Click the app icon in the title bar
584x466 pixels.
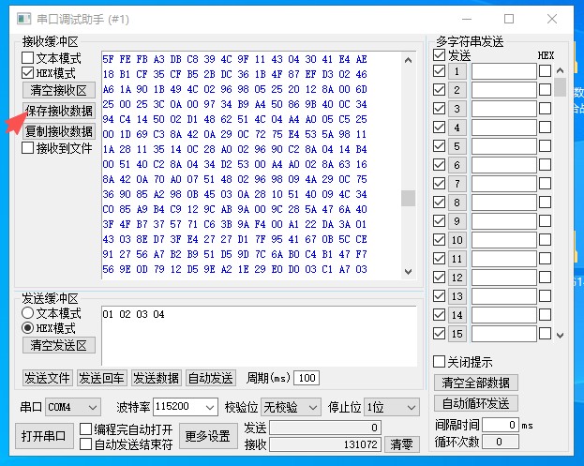click(x=24, y=19)
